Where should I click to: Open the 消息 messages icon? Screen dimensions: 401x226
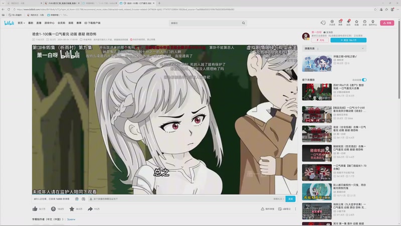point(340,23)
